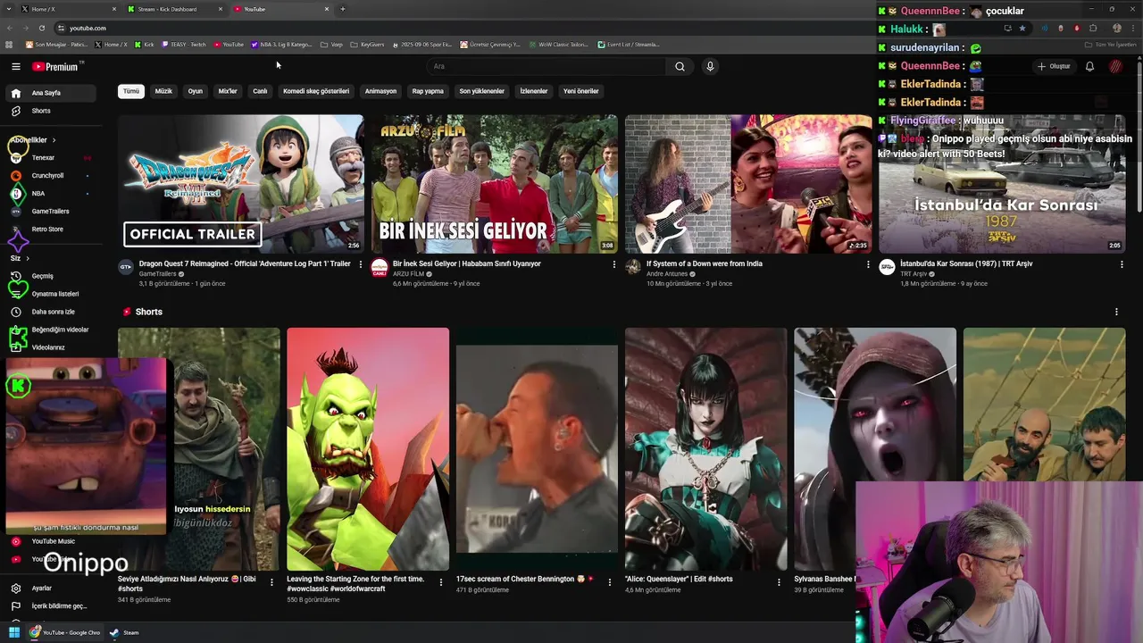Reload the page in Chrome
This screenshot has width=1143, height=643.
click(x=41, y=28)
